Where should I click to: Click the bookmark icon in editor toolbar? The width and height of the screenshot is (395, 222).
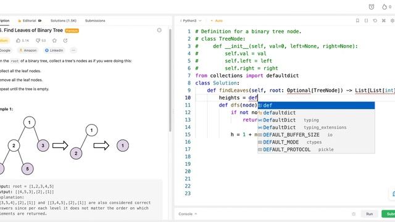(x=357, y=20)
